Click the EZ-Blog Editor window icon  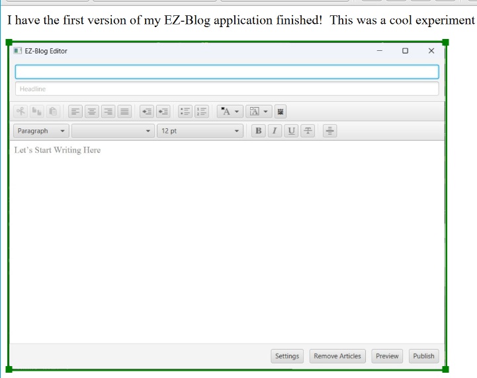coord(18,51)
